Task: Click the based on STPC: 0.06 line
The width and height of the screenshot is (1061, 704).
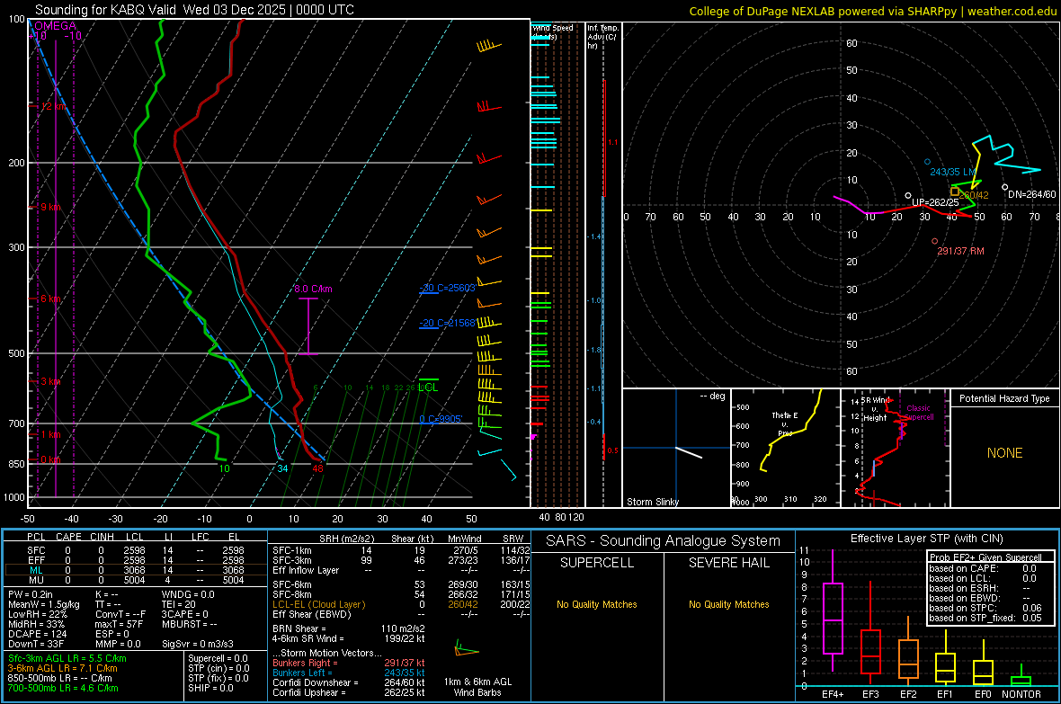Action: coord(985,608)
